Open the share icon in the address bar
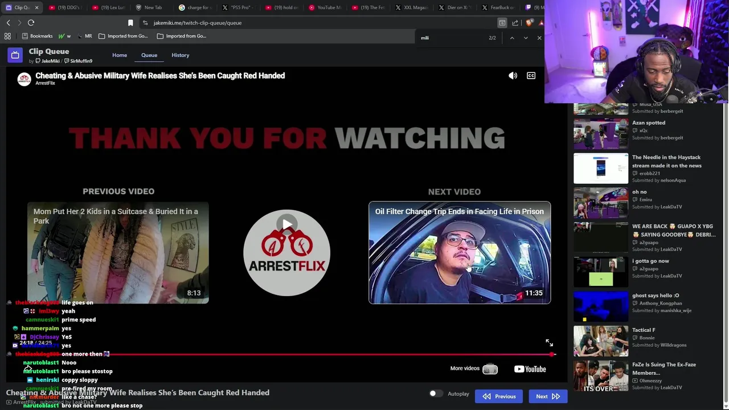Viewport: 729px width, 410px height. pos(515,23)
